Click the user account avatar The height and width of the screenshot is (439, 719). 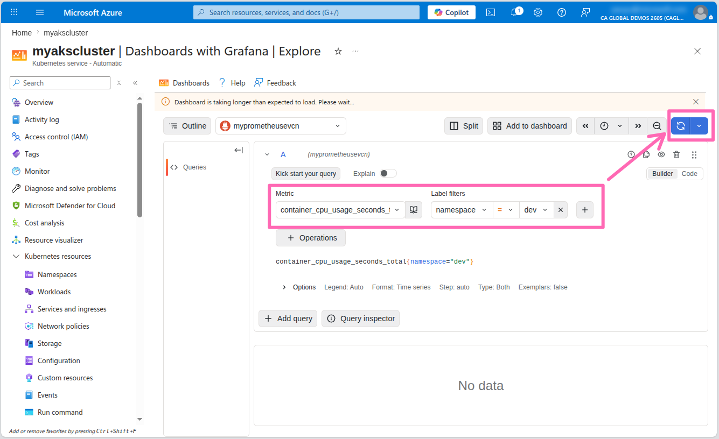pyautogui.click(x=700, y=12)
